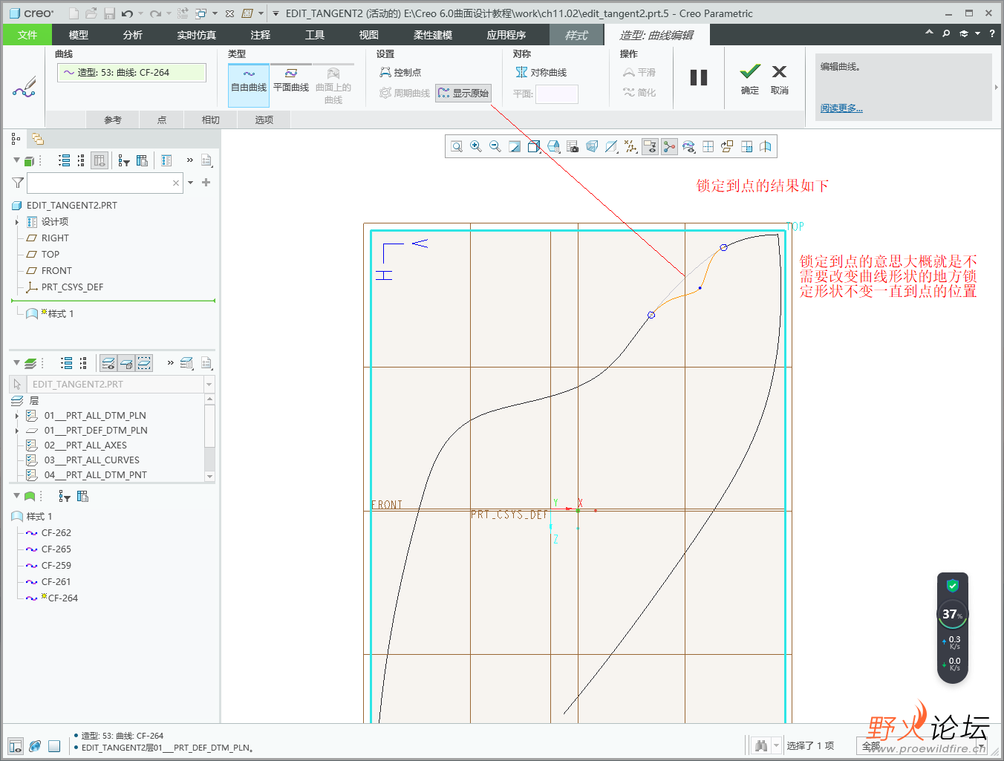
Task: Click the Save disk icon
Action: pyautogui.click(x=109, y=13)
